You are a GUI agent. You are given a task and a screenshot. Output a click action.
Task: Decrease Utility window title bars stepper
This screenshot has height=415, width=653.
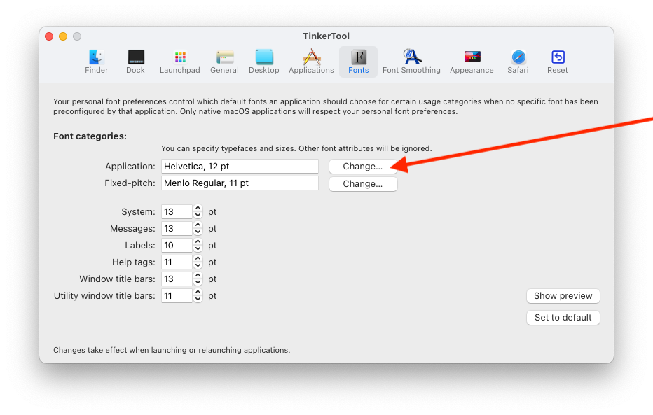click(x=198, y=300)
